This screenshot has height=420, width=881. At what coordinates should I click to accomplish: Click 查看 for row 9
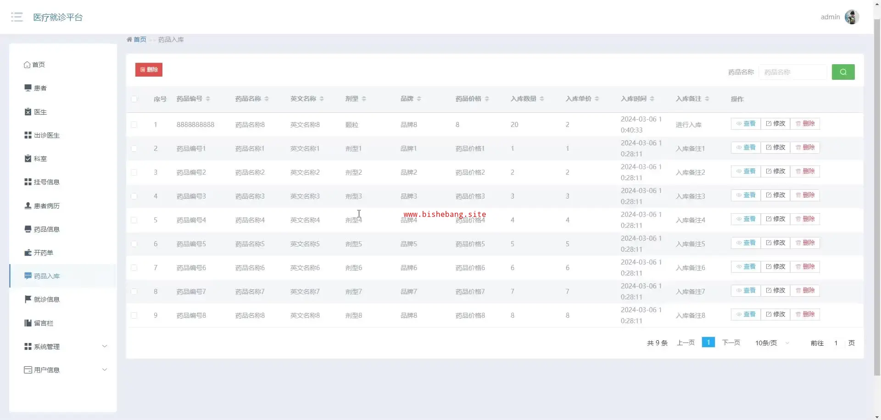[746, 315]
